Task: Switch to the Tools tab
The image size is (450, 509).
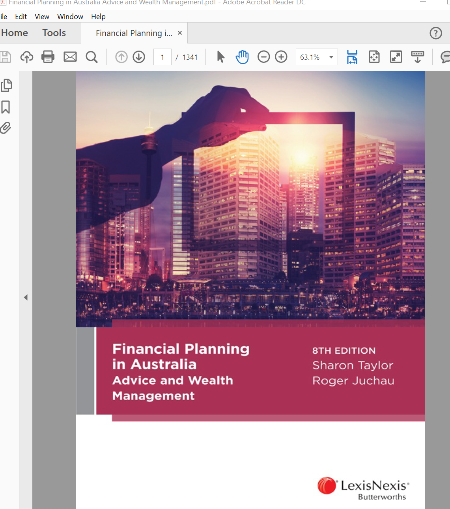Action: [54, 33]
